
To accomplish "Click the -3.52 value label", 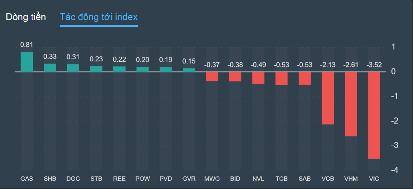I will tap(374, 65).
